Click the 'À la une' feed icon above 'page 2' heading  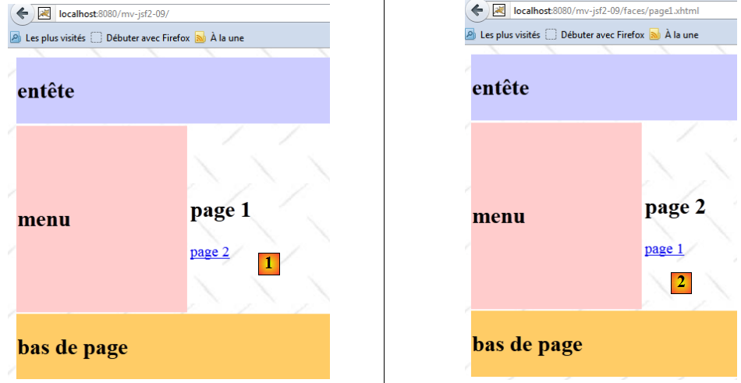point(654,34)
